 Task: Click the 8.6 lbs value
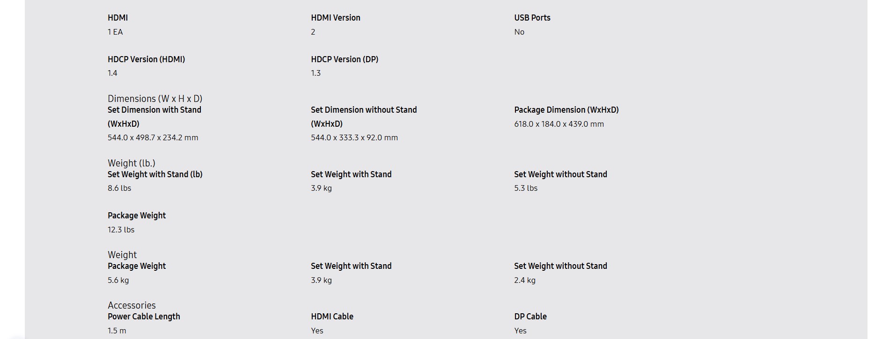click(x=119, y=188)
